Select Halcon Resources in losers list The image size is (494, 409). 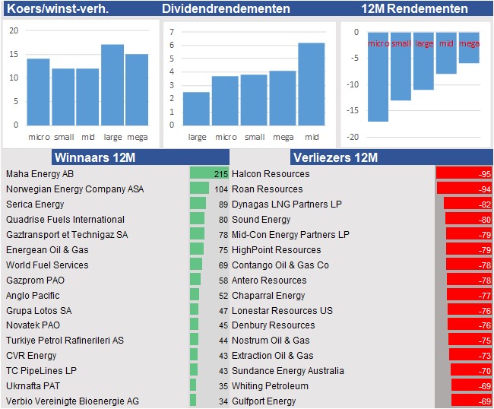pos(271,174)
